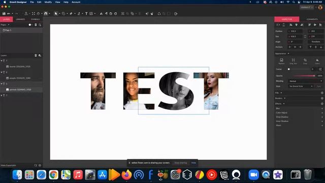Collapse the first T text layer

pyautogui.click(x=2, y=61)
